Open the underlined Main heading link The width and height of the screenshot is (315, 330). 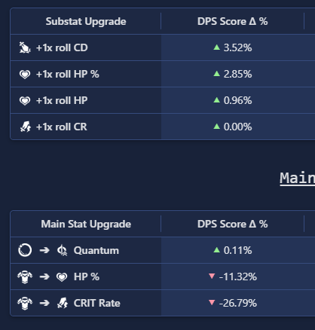tap(298, 178)
